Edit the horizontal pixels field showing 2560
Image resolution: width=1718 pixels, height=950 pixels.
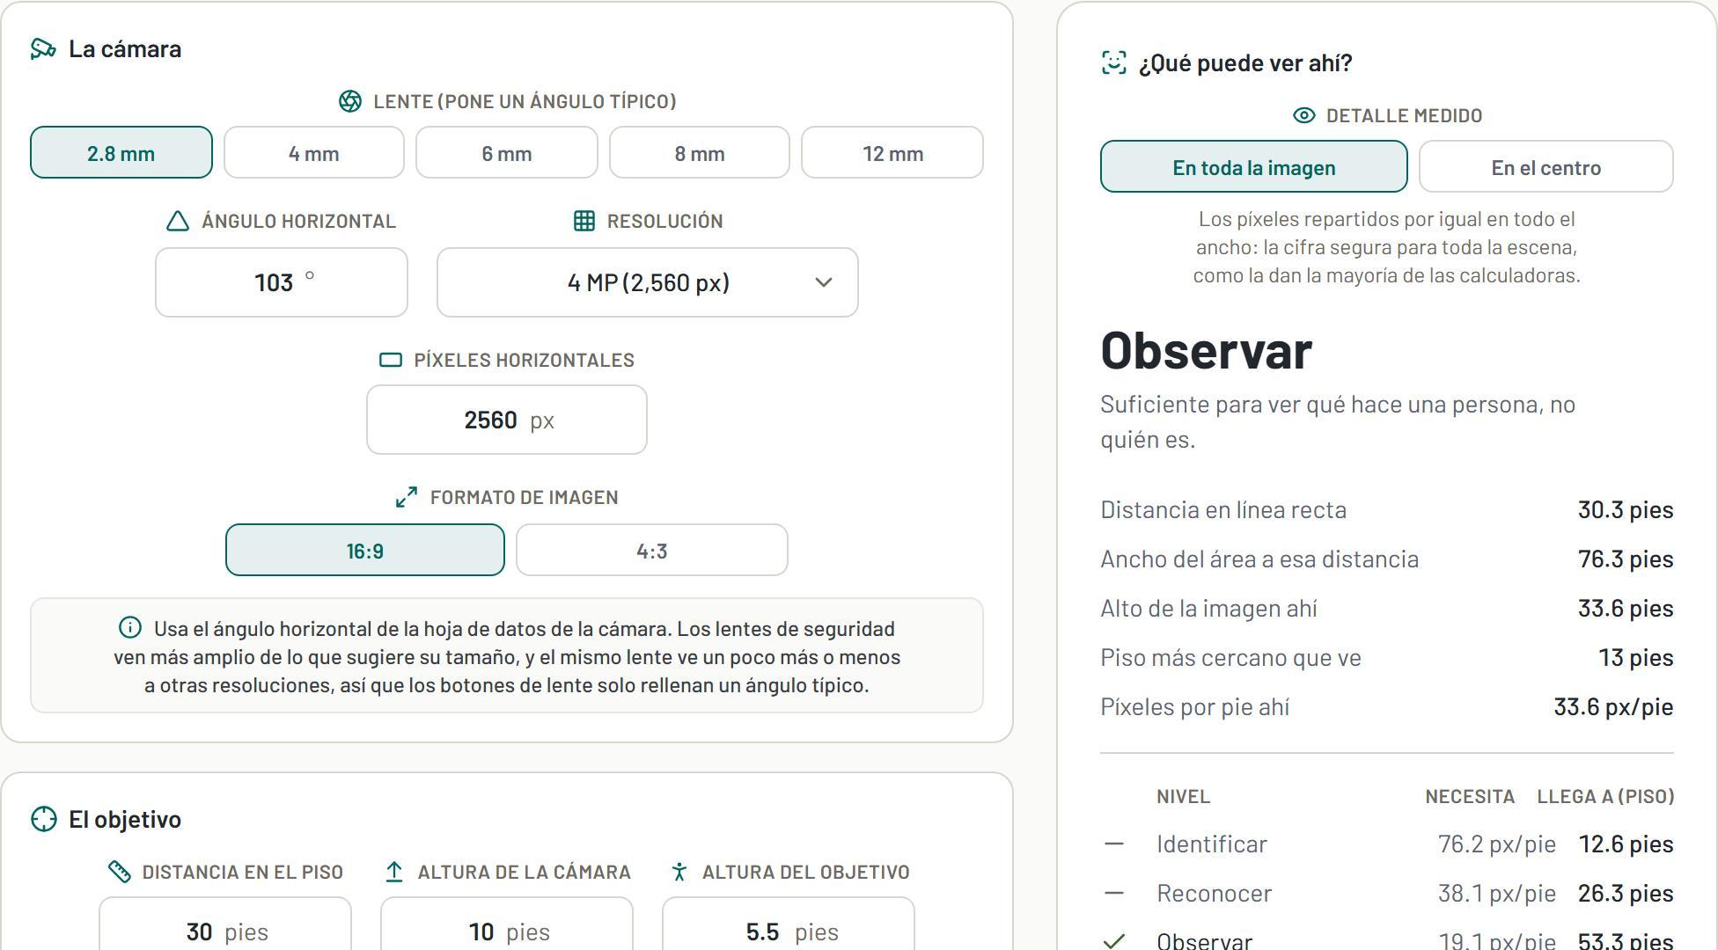(x=507, y=420)
